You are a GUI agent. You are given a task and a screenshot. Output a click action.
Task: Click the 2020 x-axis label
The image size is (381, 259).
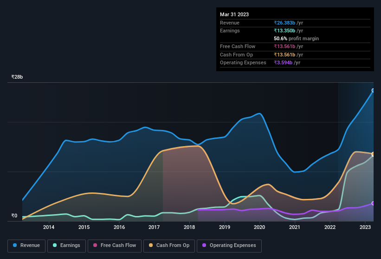pos(259,227)
